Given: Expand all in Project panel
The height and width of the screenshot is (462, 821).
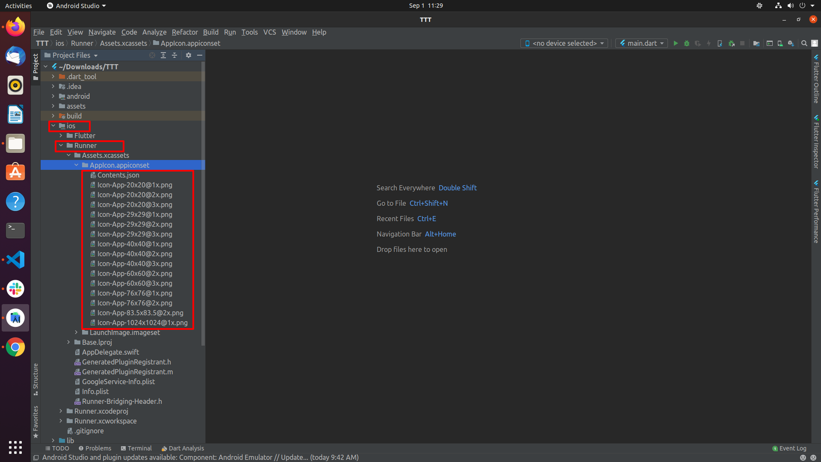Looking at the screenshot, I should pos(163,55).
